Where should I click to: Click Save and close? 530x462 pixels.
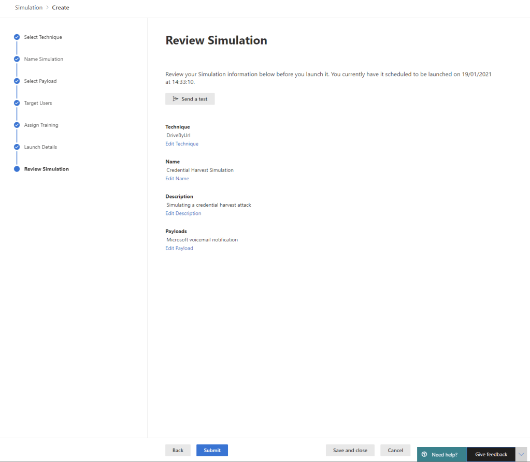coord(350,451)
